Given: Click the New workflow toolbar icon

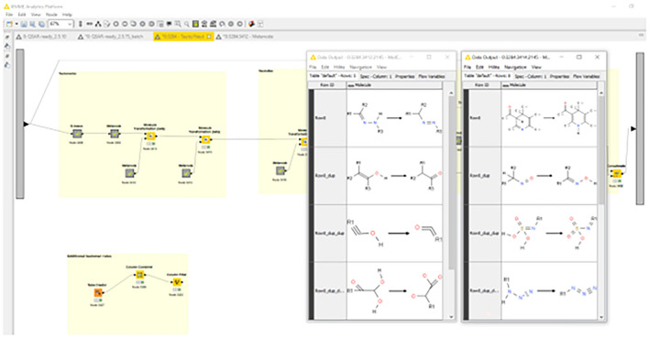Looking at the screenshot, I should point(9,24).
